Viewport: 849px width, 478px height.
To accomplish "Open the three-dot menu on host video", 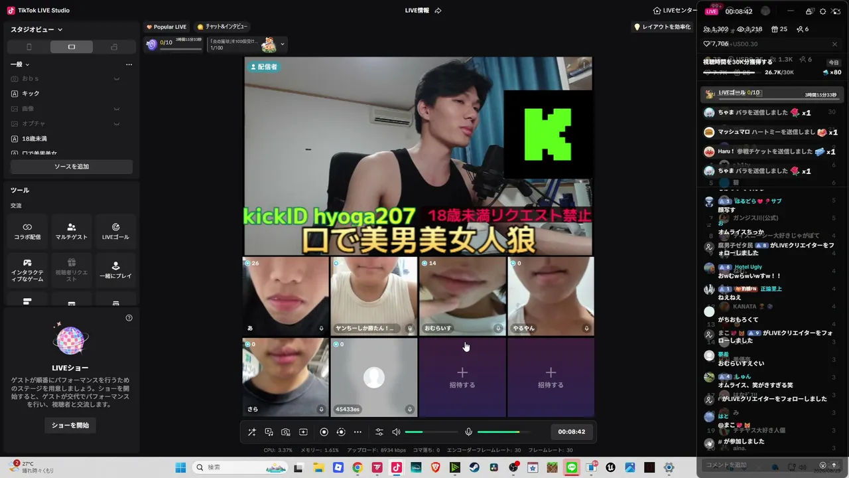I will point(584,65).
